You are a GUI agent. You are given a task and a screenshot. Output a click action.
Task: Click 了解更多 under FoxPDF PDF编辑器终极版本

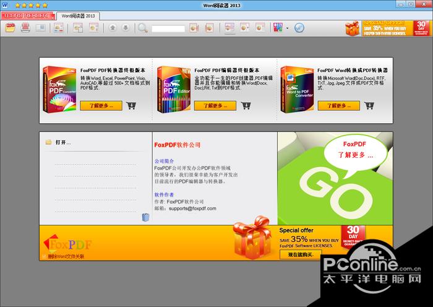point(215,106)
